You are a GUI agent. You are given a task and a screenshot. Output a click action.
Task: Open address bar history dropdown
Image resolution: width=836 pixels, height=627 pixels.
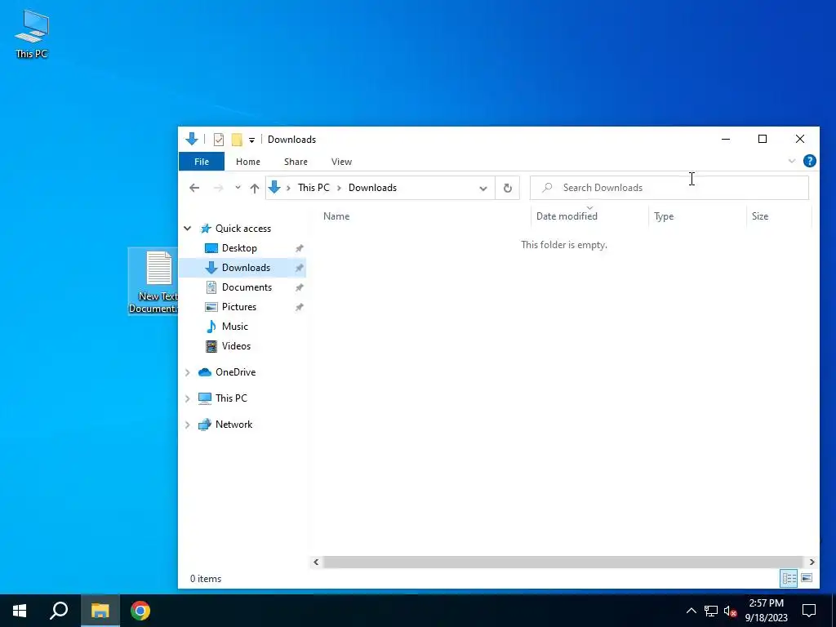(483, 189)
